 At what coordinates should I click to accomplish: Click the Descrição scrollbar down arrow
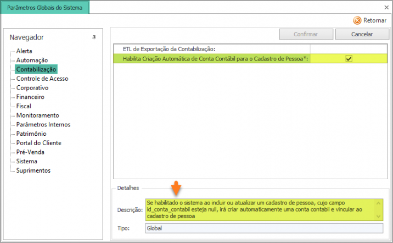coord(379,217)
